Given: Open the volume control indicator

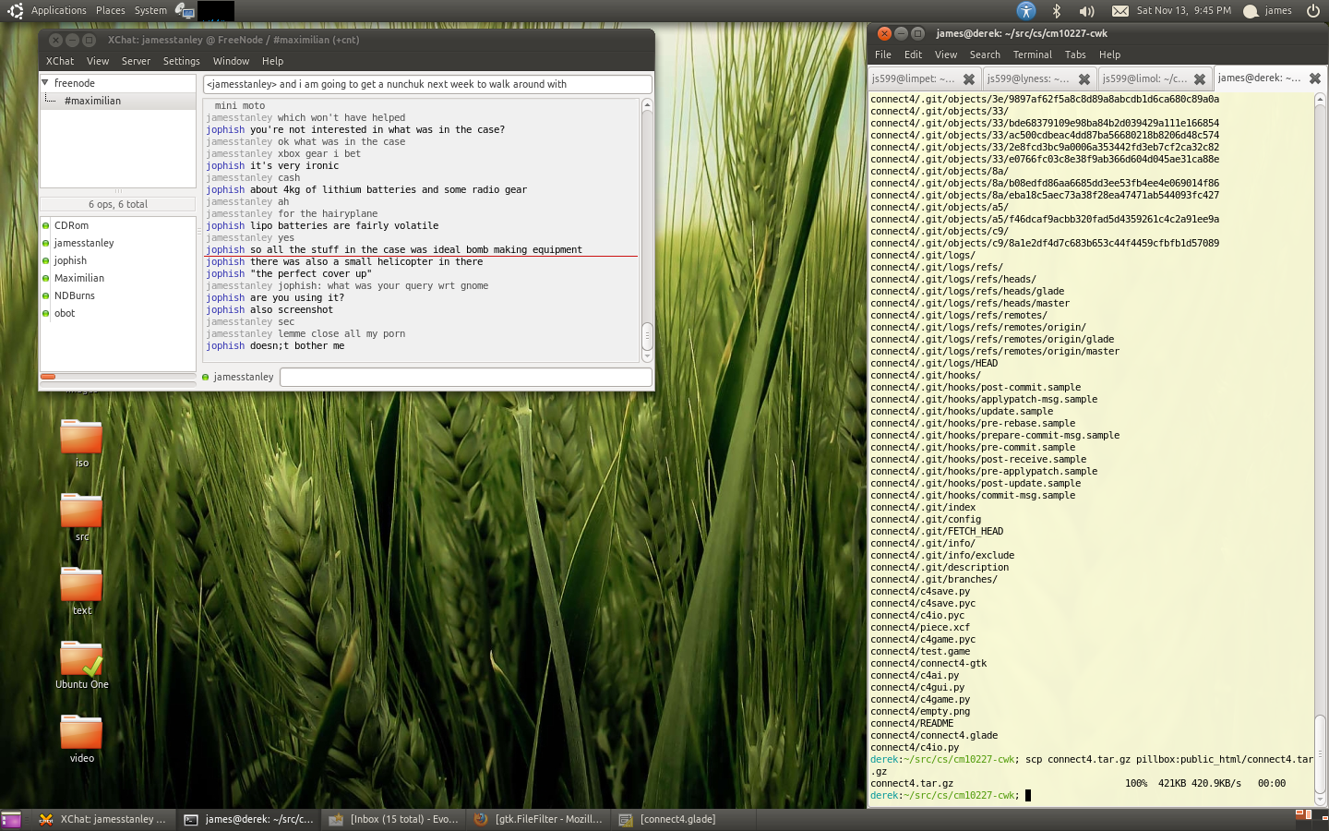Looking at the screenshot, I should [1087, 11].
